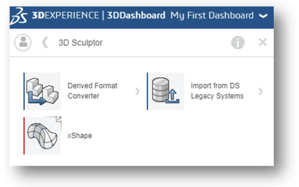Launch the Derived Format Converter cube icon
Viewport: 299px width, 187px height.
tap(43, 91)
